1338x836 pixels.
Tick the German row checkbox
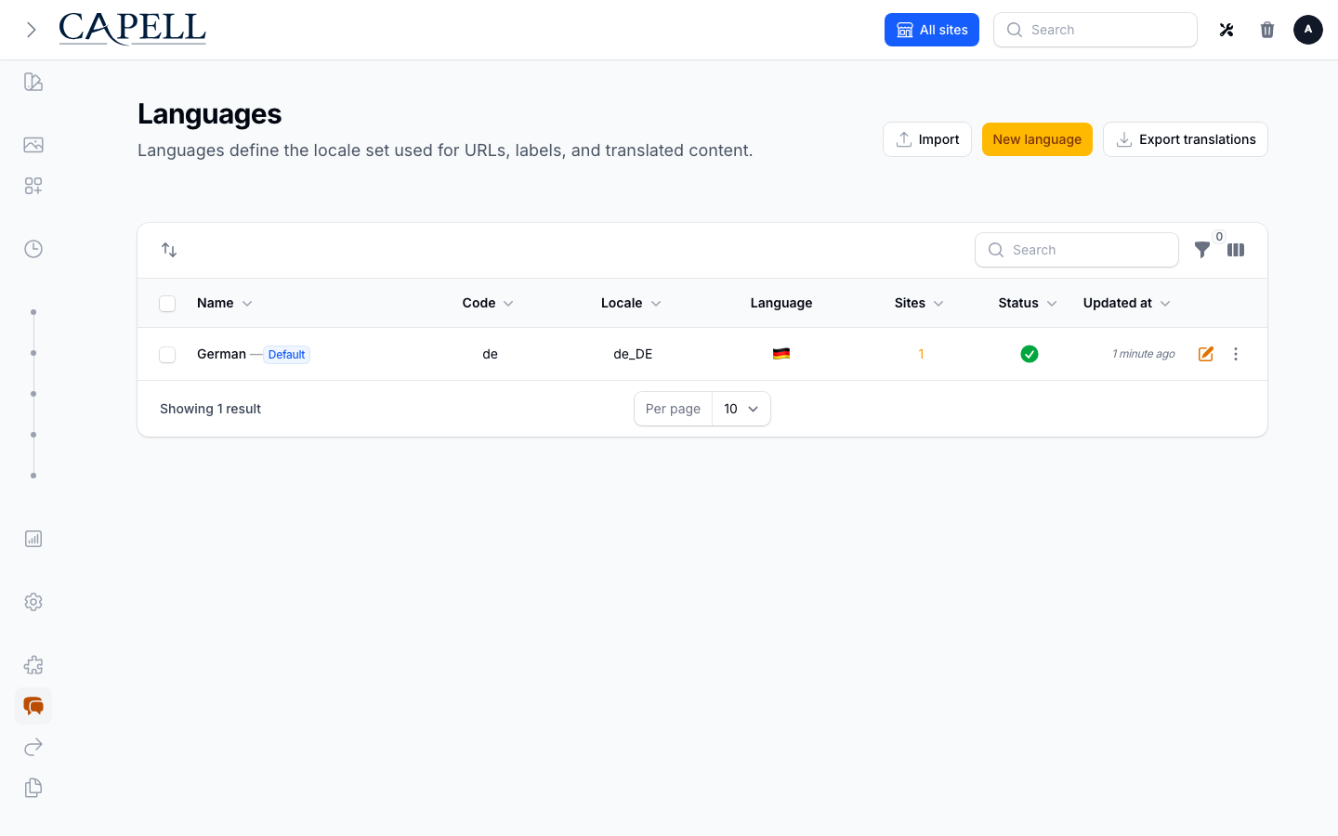point(167,355)
